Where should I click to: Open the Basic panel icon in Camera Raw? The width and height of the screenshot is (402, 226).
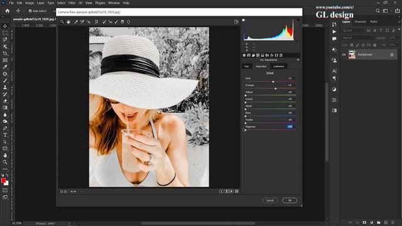click(x=244, y=55)
